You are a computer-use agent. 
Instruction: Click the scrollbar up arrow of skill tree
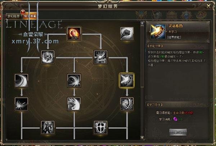(x=142, y=23)
